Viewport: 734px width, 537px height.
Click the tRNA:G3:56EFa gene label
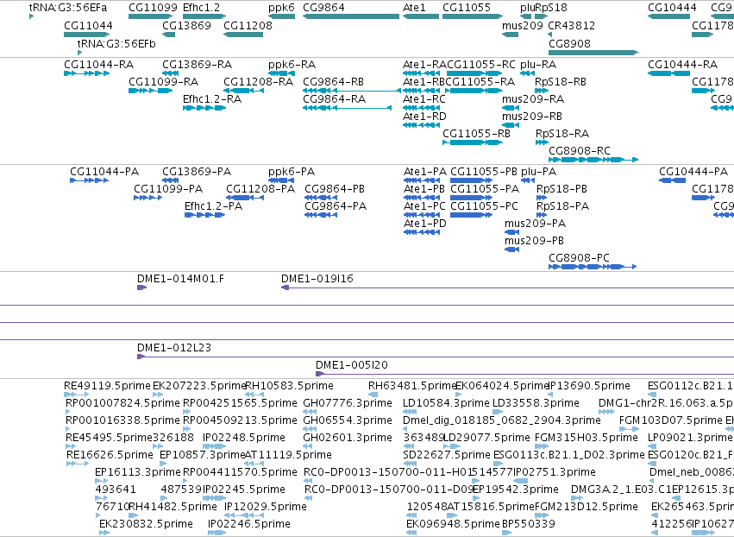pyautogui.click(x=68, y=8)
